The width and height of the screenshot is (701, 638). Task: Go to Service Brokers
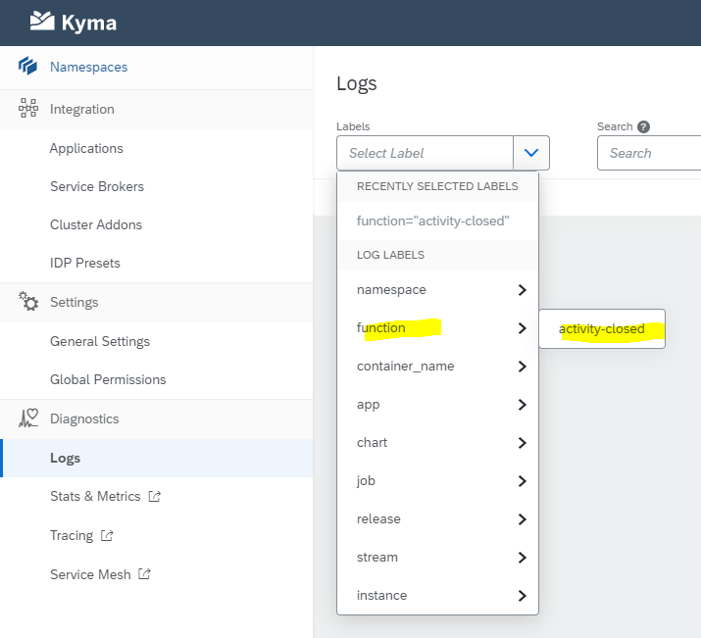tap(97, 186)
